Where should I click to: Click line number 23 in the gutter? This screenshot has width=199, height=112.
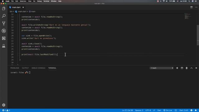[x=12, y=44]
